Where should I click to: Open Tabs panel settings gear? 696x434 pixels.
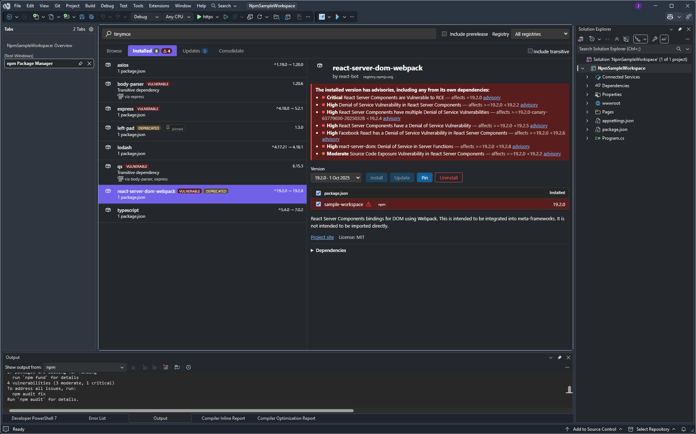pos(91,29)
